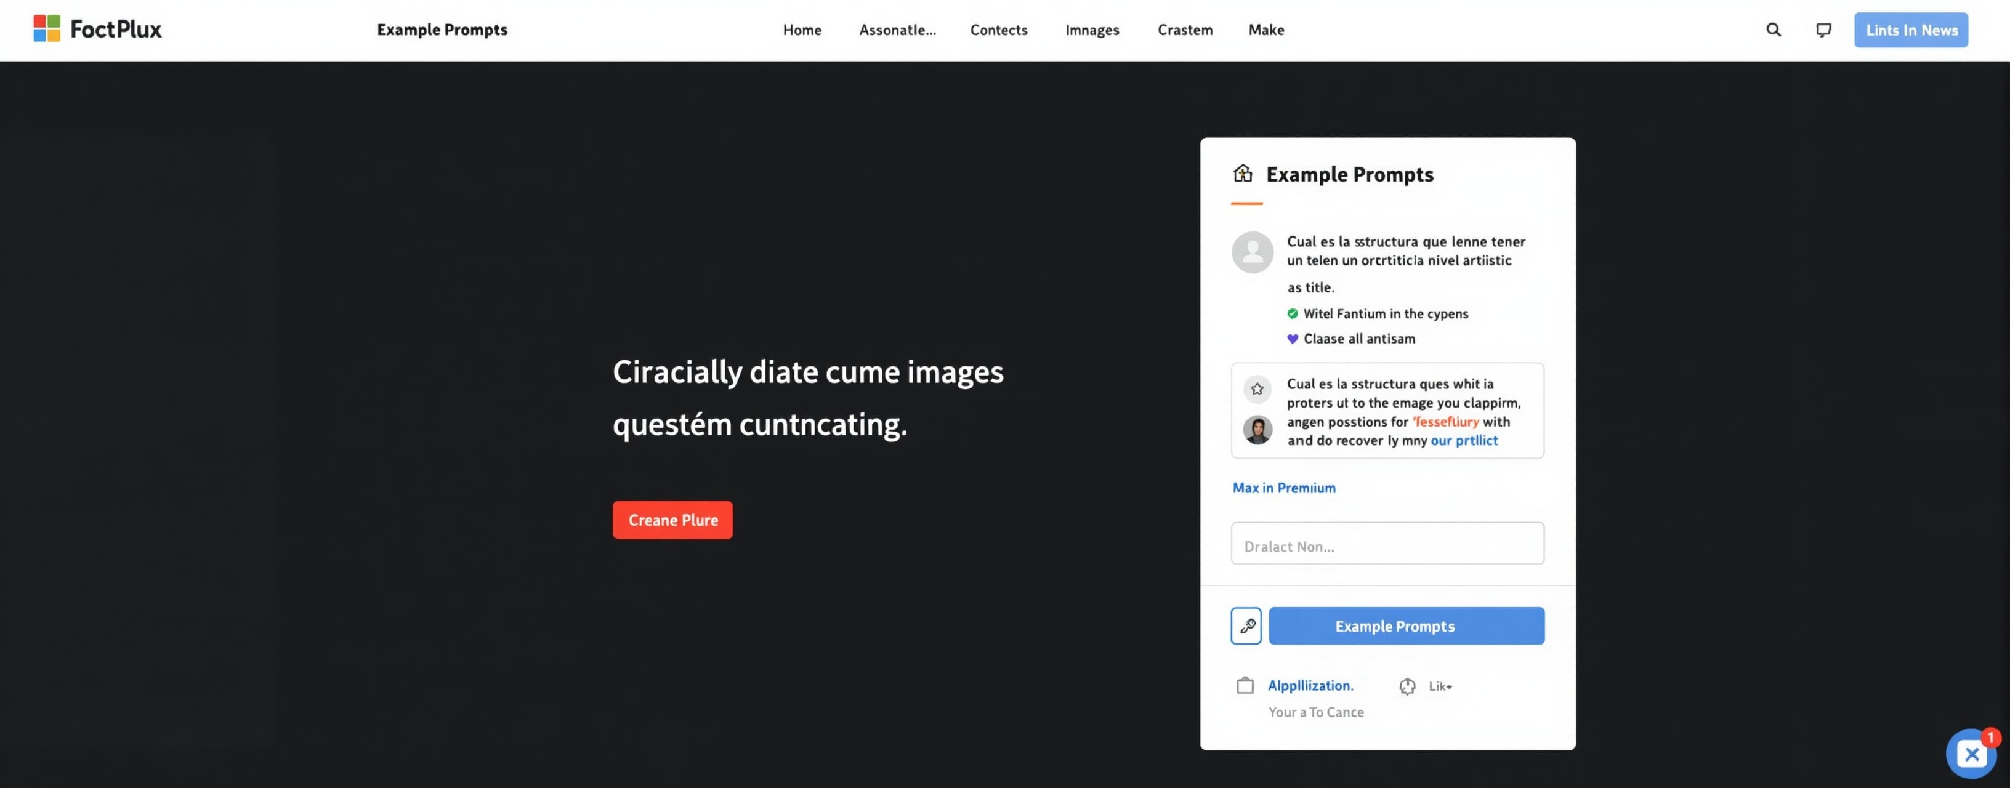Click the key icon button beside Example Prompts
Viewport: 2010px width, 788px height.
(1246, 625)
